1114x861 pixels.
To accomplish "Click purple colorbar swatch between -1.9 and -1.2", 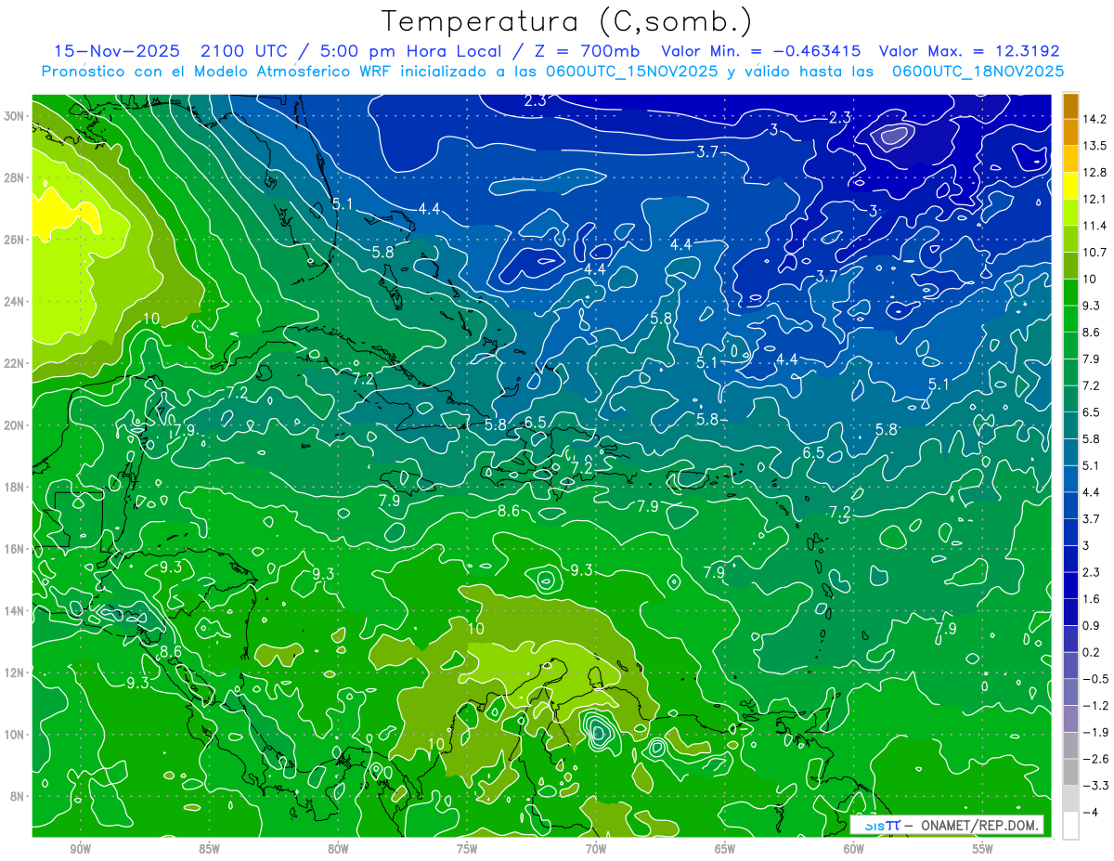I will (x=1070, y=719).
